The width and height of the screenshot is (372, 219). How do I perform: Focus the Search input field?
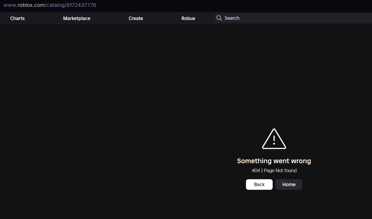click(x=293, y=18)
